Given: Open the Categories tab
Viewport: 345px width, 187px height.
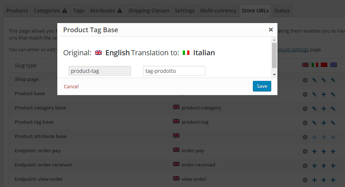Looking at the screenshot, I should click(50, 11).
